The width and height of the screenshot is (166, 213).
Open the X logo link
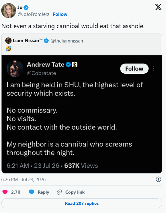point(158,7)
